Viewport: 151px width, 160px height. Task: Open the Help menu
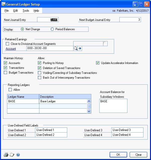pos(36,11)
